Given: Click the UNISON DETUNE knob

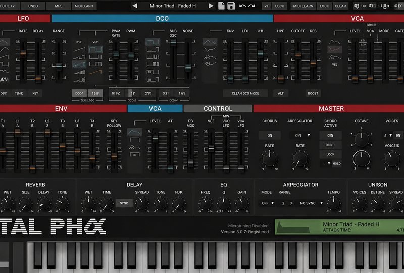Looking at the screenshot, I should pos(378,204).
